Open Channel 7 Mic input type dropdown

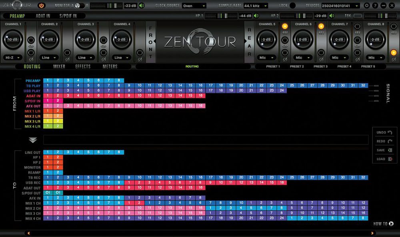coord(339,58)
